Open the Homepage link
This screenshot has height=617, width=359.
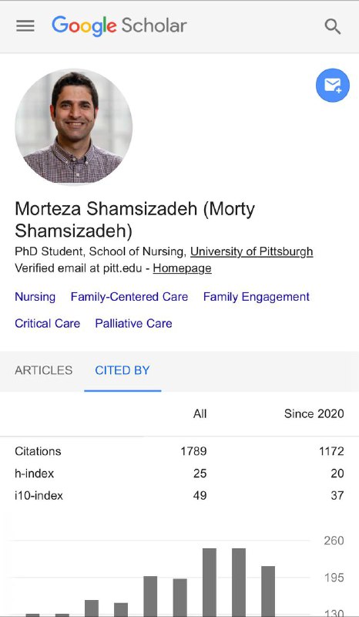(182, 268)
